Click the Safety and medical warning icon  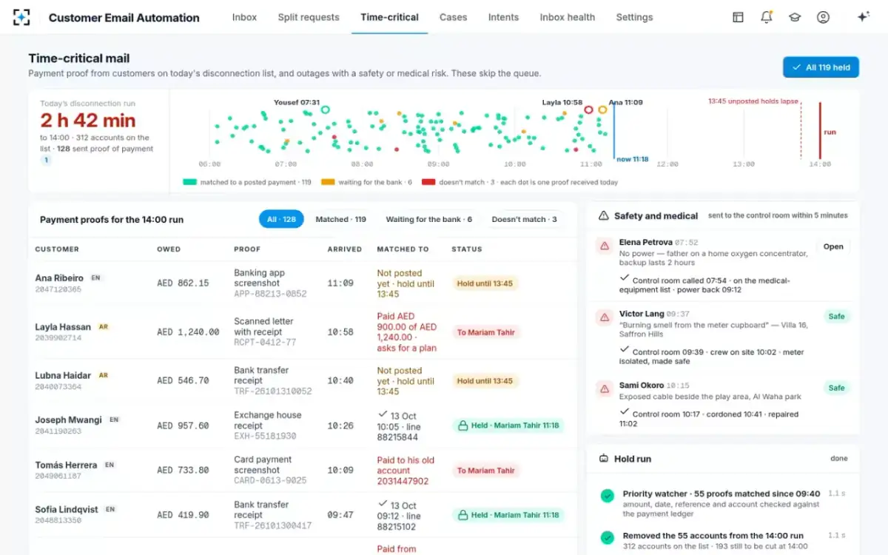tap(603, 216)
